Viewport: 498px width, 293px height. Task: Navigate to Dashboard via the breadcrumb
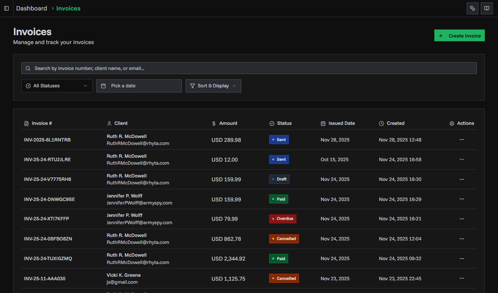point(31,8)
